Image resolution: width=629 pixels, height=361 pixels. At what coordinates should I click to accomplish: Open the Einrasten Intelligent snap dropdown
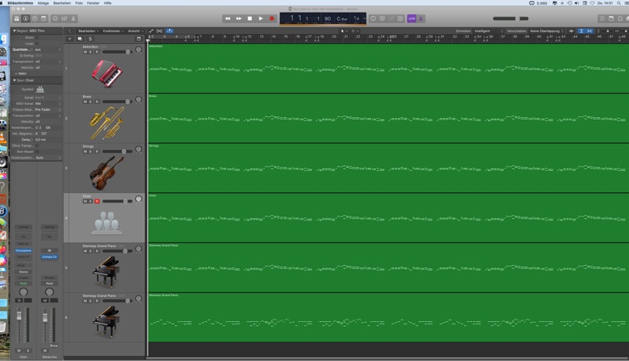(x=488, y=31)
